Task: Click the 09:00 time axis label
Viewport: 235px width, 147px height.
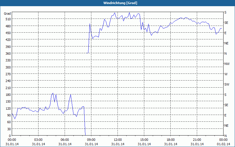Action: 91,140
